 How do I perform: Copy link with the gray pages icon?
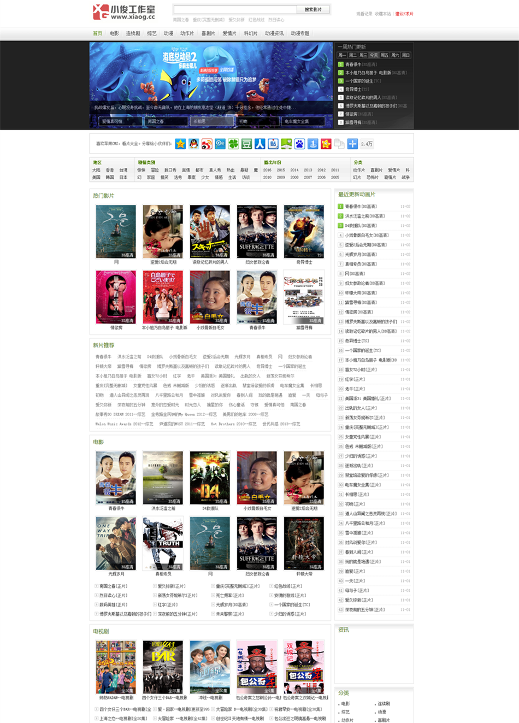[339, 144]
